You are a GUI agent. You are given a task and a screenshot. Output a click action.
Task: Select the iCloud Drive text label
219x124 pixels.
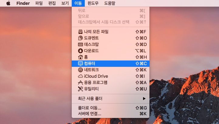(x=96, y=76)
